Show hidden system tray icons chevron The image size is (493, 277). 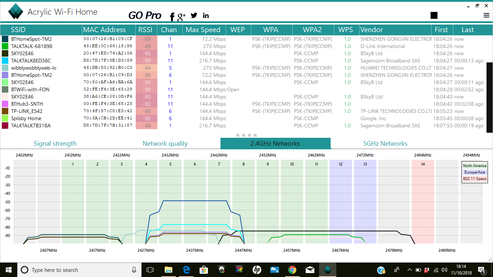pos(410,270)
